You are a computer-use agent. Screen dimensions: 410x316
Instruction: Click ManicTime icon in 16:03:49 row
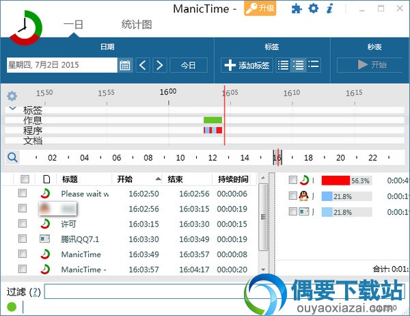tap(45, 254)
